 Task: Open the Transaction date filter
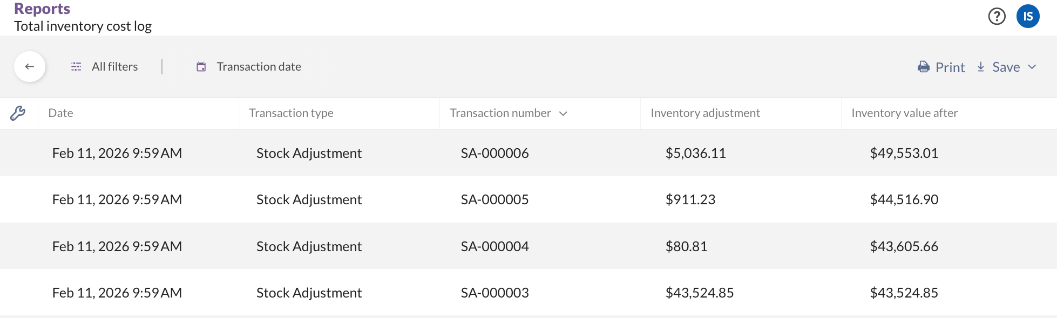tap(259, 67)
